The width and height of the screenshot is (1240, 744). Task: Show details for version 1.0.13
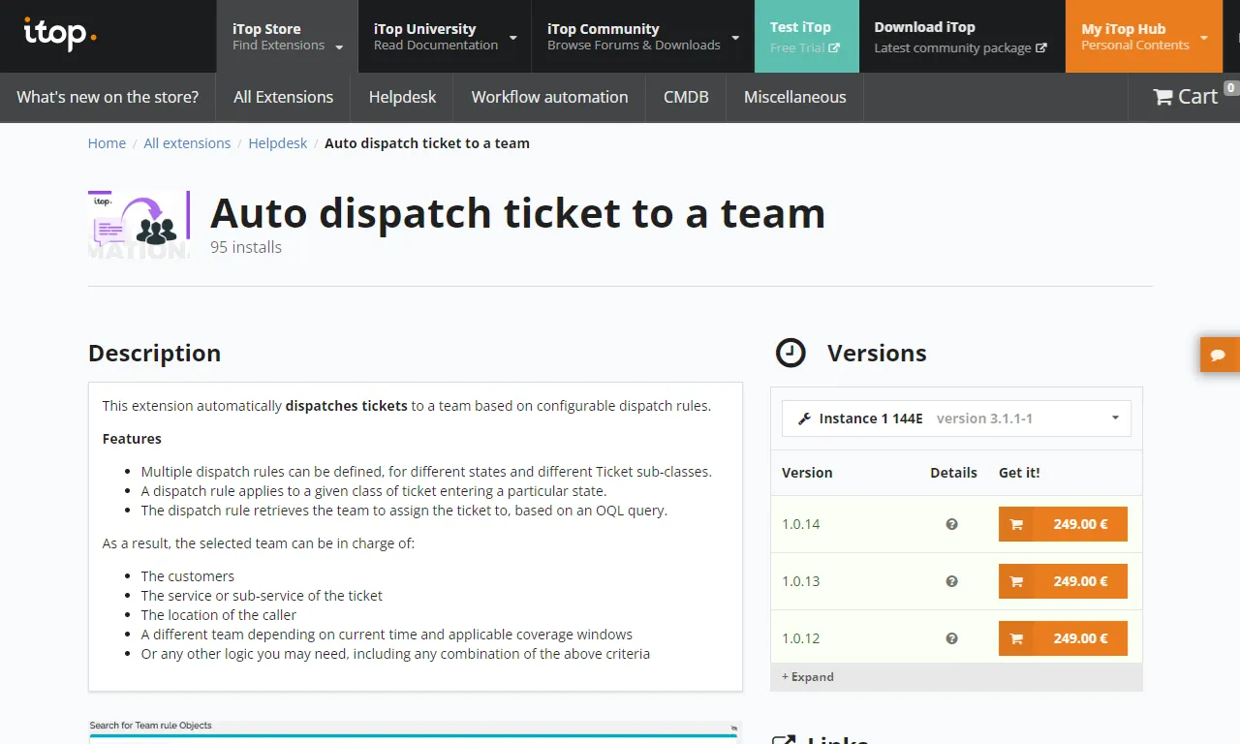click(952, 581)
